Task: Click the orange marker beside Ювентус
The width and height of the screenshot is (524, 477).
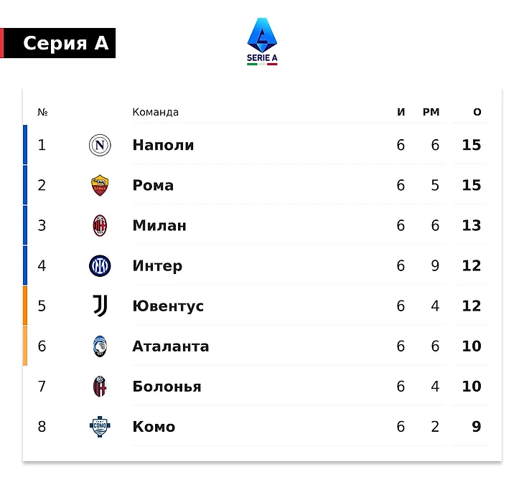Action: click(25, 306)
